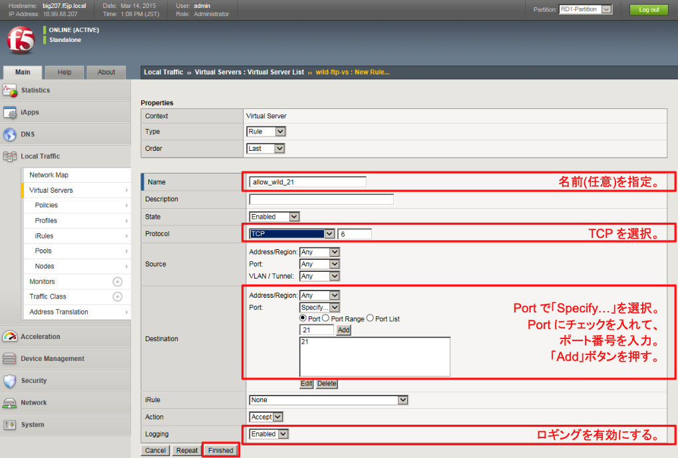
Task: Click the Name input field
Action: click(307, 182)
